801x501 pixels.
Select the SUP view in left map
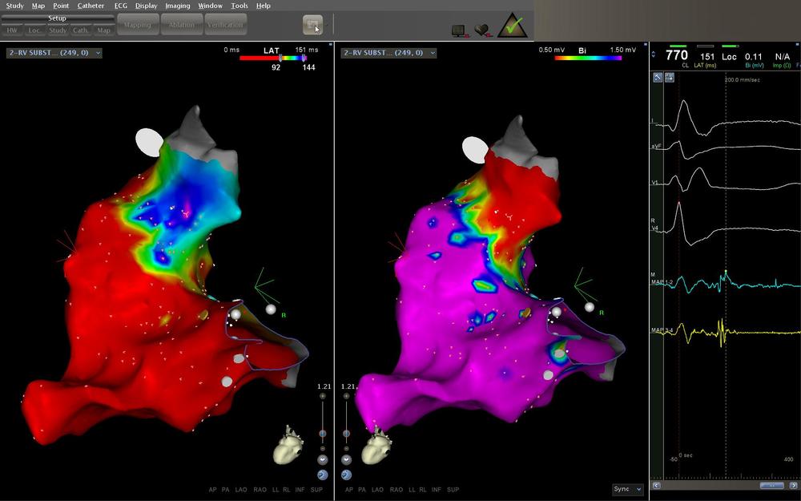click(x=318, y=489)
